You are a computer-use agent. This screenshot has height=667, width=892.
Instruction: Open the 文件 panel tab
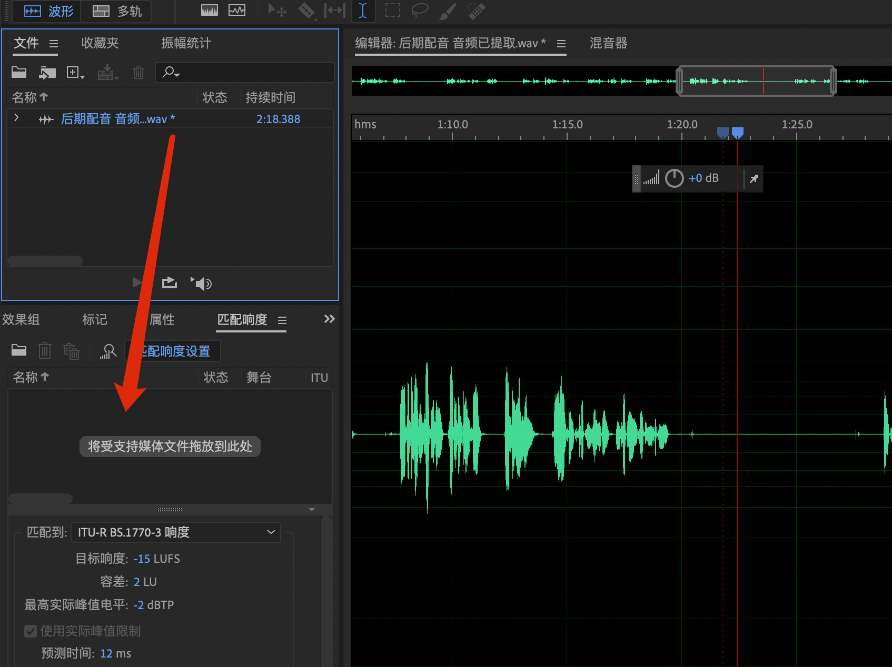26,43
